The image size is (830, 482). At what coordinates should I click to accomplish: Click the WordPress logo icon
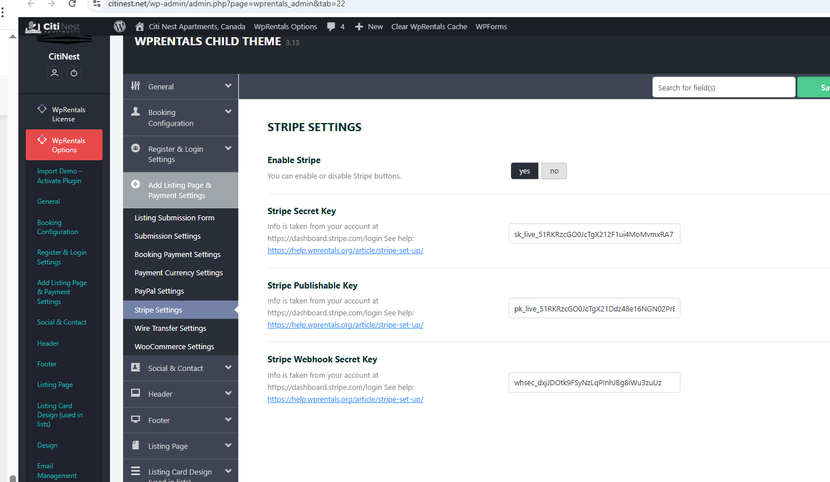coord(120,26)
